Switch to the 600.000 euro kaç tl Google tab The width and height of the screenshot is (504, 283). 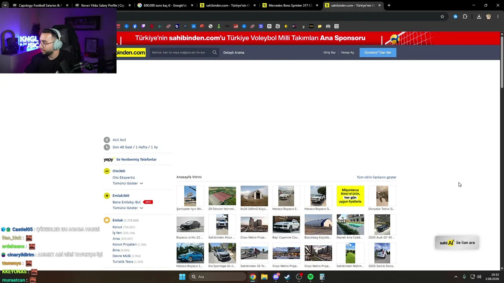165,6
